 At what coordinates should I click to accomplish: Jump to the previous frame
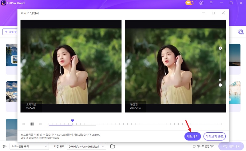(x=24, y=124)
